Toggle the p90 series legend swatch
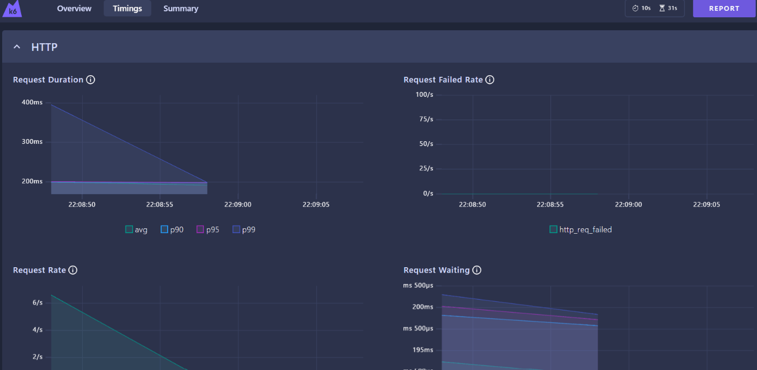Image resolution: width=757 pixels, height=370 pixels. pyautogui.click(x=164, y=229)
